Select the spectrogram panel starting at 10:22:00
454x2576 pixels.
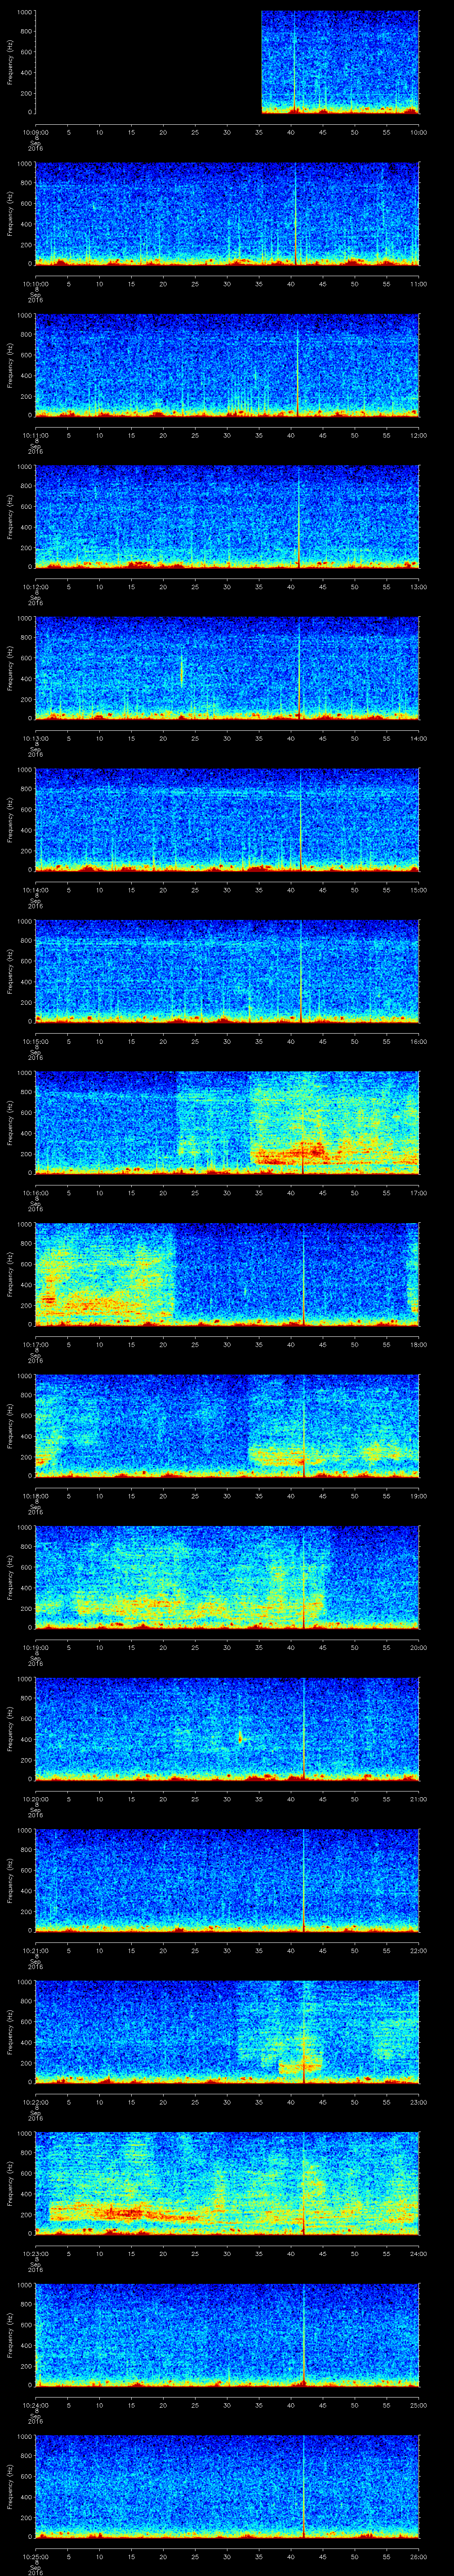click(227, 2032)
